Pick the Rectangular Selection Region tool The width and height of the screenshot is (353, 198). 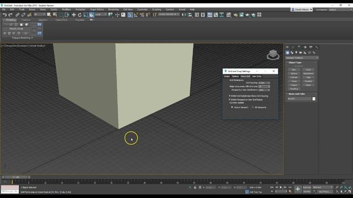tap(61, 15)
